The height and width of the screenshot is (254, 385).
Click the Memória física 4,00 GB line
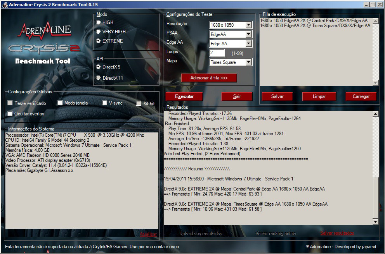tap(28, 150)
